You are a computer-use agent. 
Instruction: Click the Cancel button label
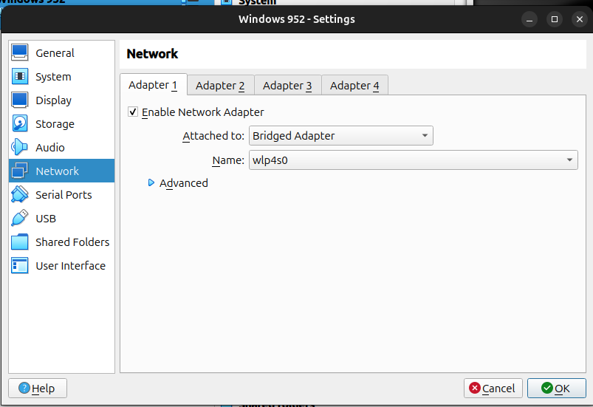tap(498, 389)
